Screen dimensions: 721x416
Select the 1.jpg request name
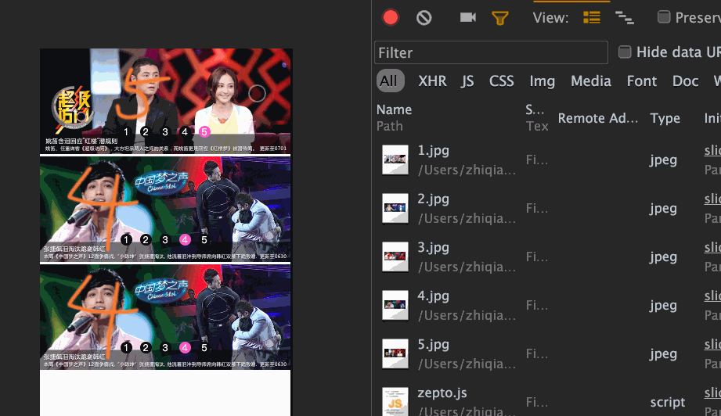[x=433, y=151]
